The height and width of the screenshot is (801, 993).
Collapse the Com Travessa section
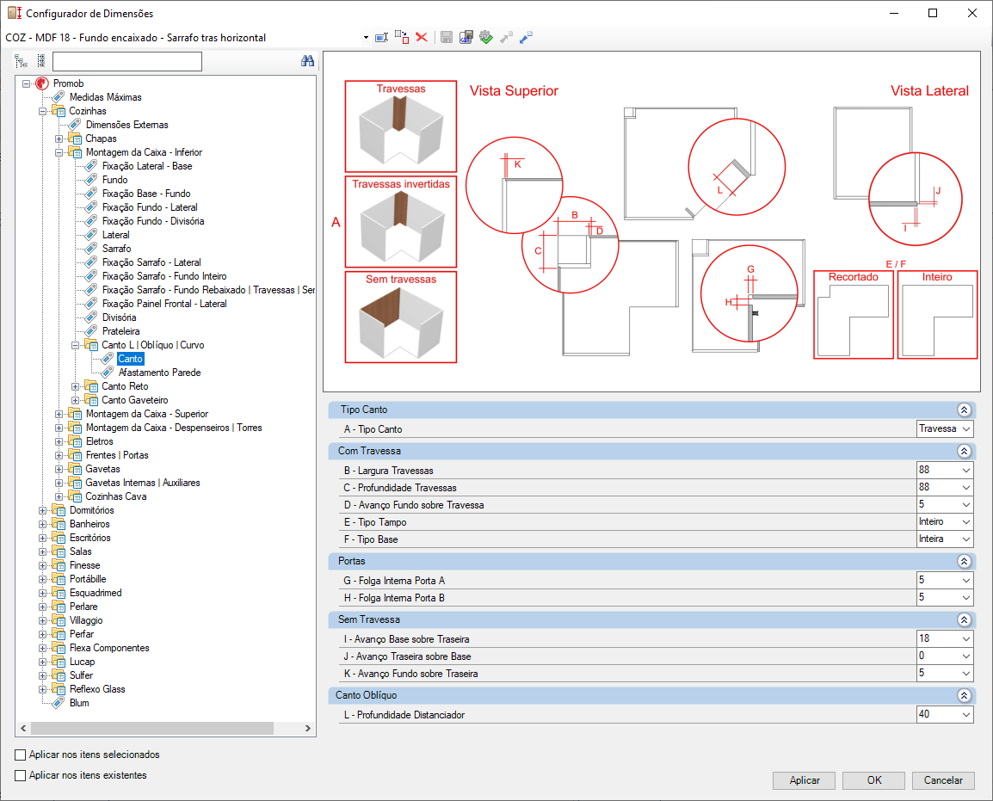click(964, 451)
